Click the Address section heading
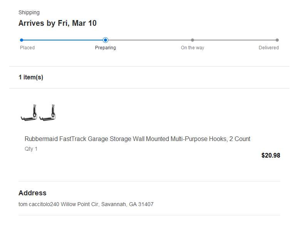308x240 pixels. coord(32,193)
